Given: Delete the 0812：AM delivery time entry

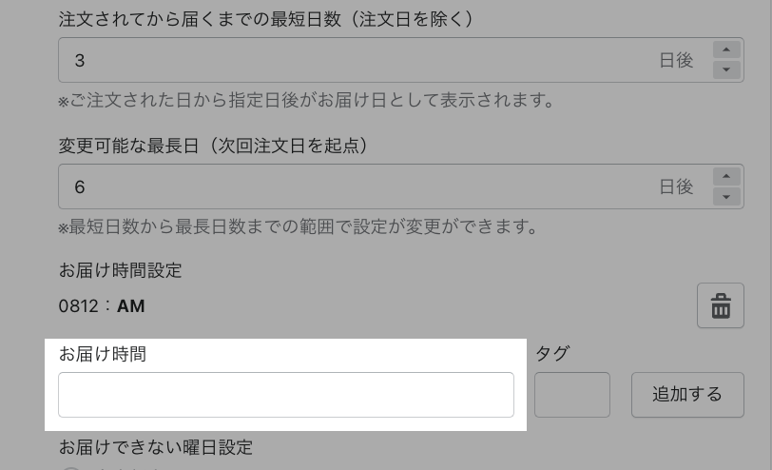Looking at the screenshot, I should pyautogui.click(x=721, y=306).
